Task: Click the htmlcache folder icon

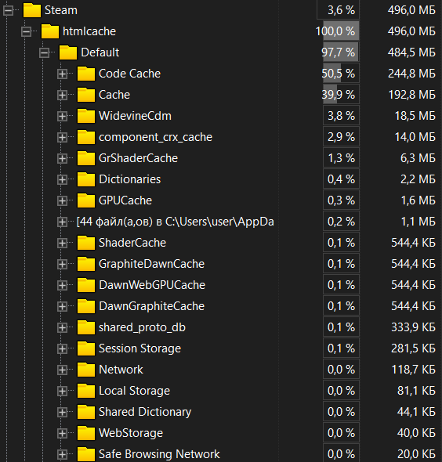Action: click(50, 31)
